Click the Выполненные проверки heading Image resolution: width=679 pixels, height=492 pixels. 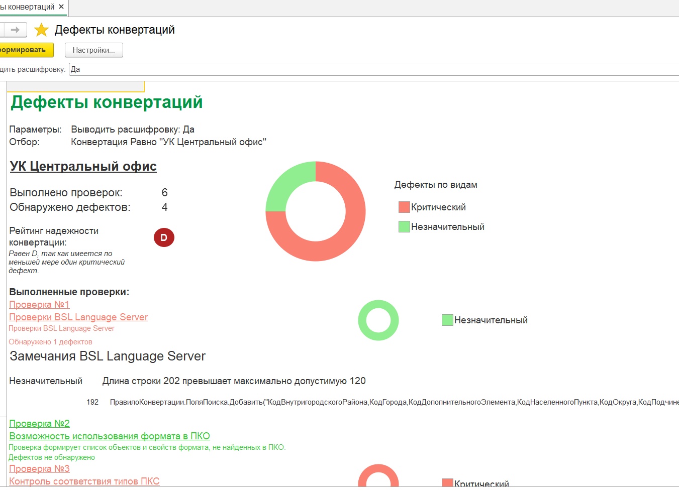click(x=69, y=292)
